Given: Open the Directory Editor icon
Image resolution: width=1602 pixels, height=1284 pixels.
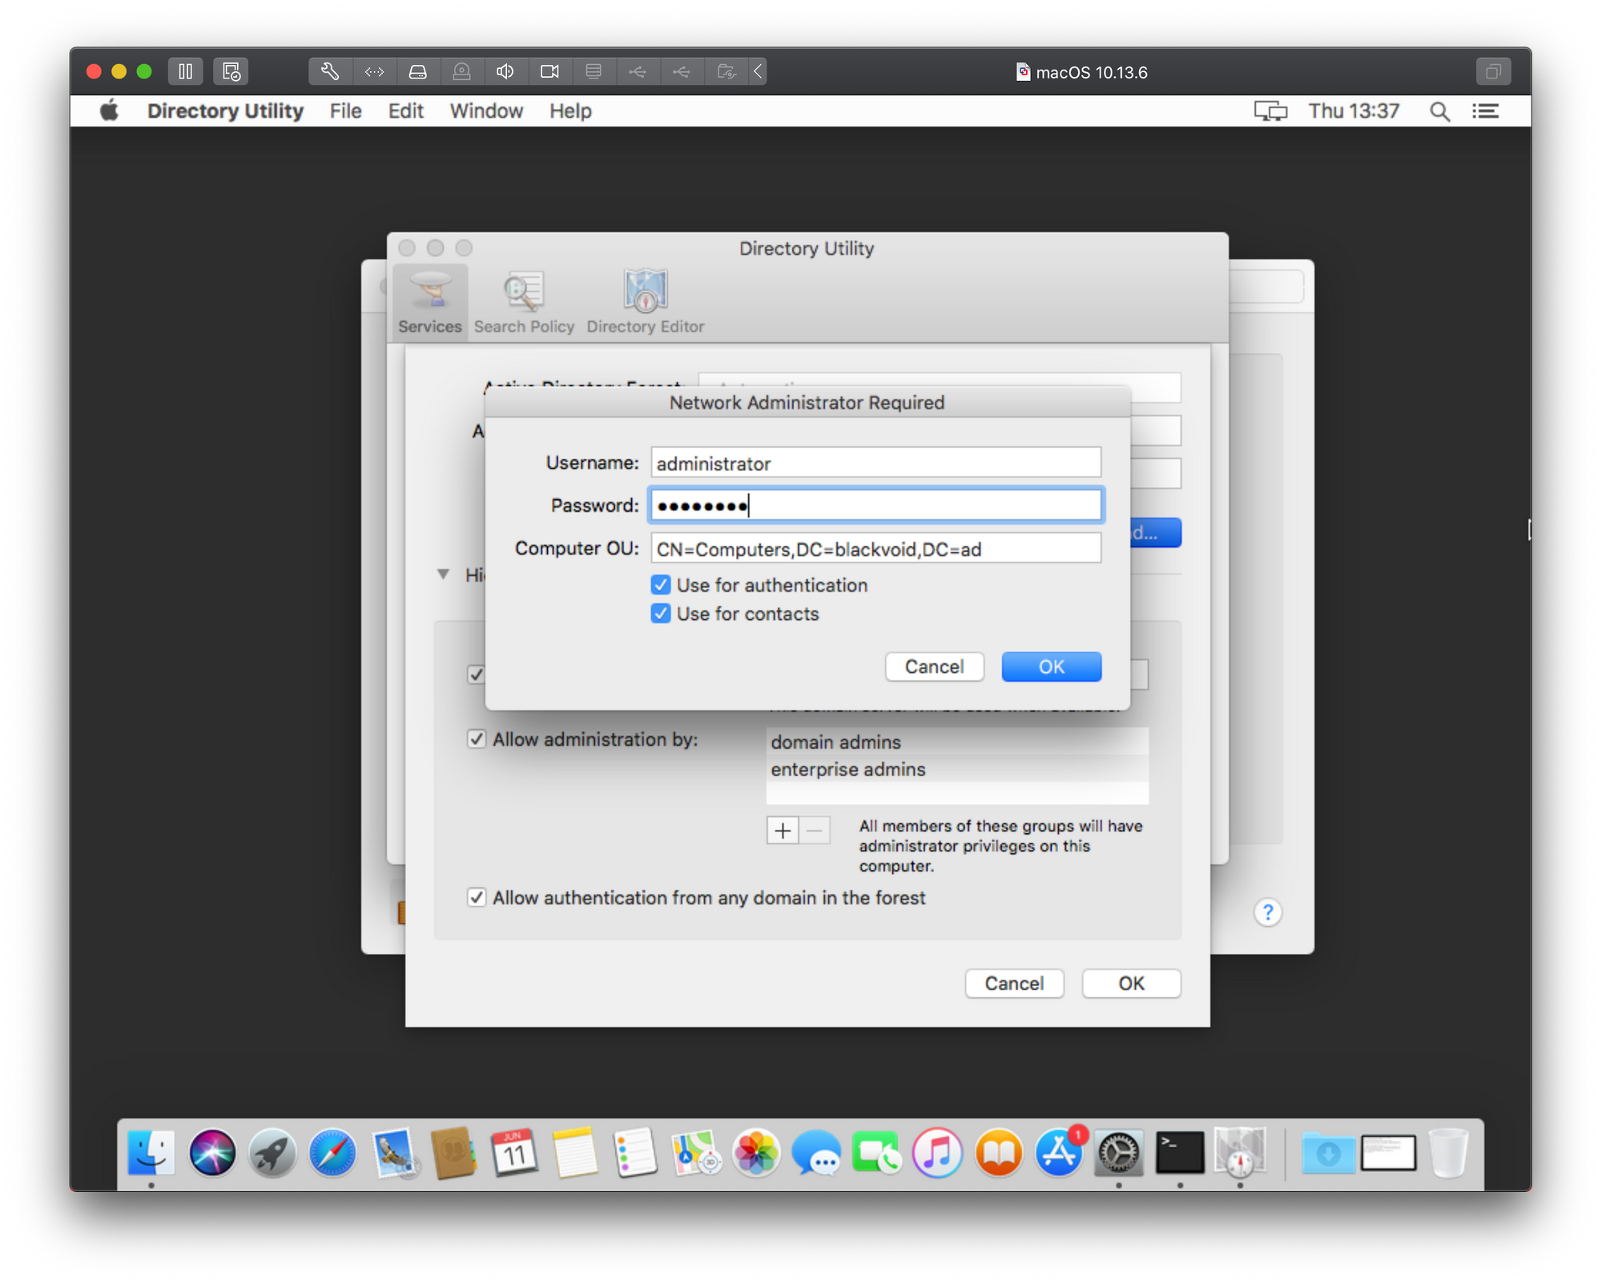Looking at the screenshot, I should tap(645, 301).
